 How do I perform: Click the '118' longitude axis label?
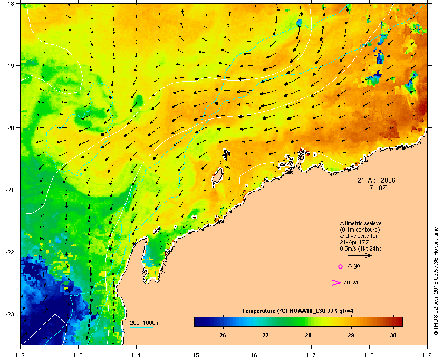pos(369,355)
